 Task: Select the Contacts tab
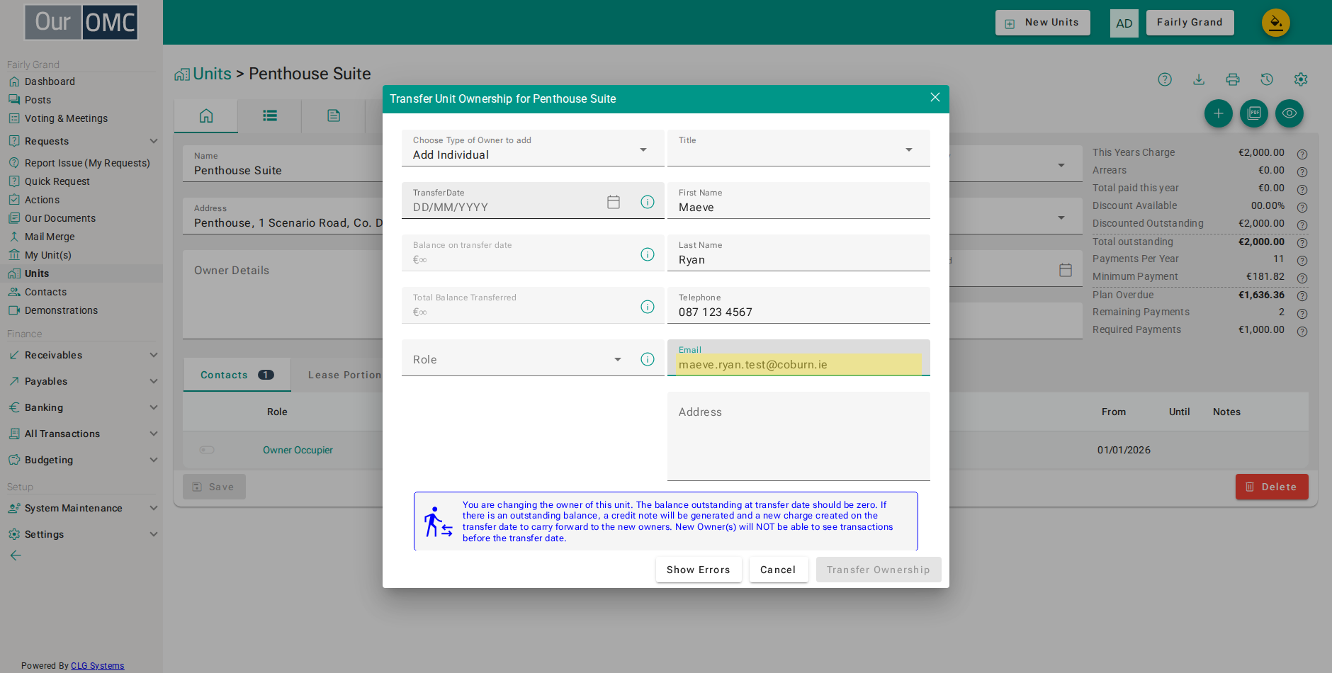pos(237,375)
